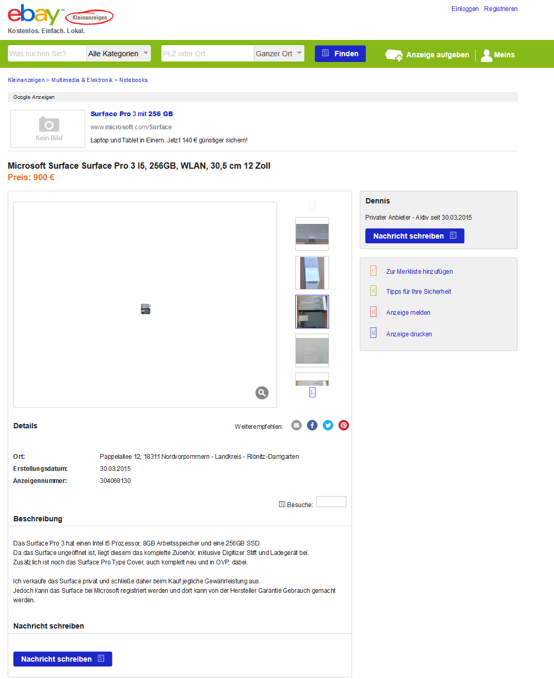Open the Alle Kategorien dropdown
This screenshot has height=679, width=554.
pos(119,54)
